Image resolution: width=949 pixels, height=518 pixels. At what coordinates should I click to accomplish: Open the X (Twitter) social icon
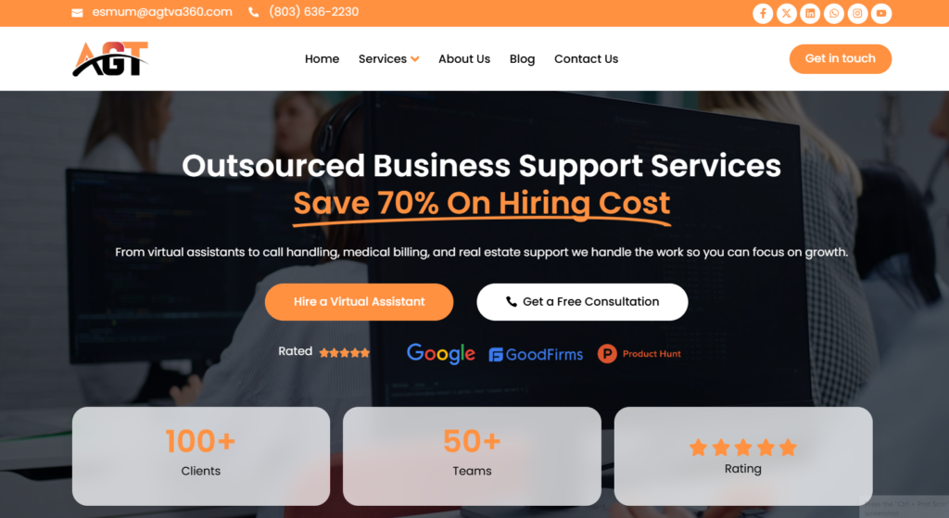point(786,13)
